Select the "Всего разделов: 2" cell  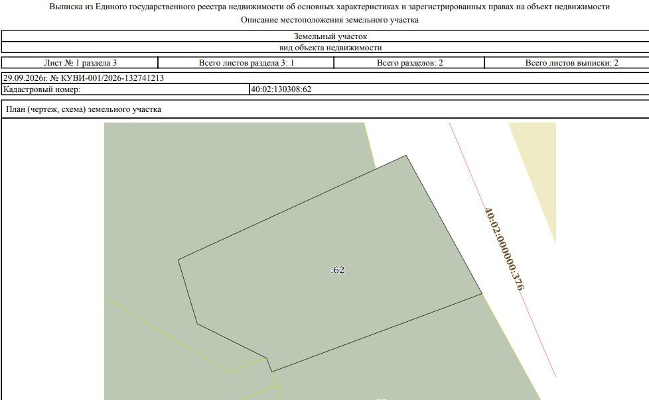409,63
